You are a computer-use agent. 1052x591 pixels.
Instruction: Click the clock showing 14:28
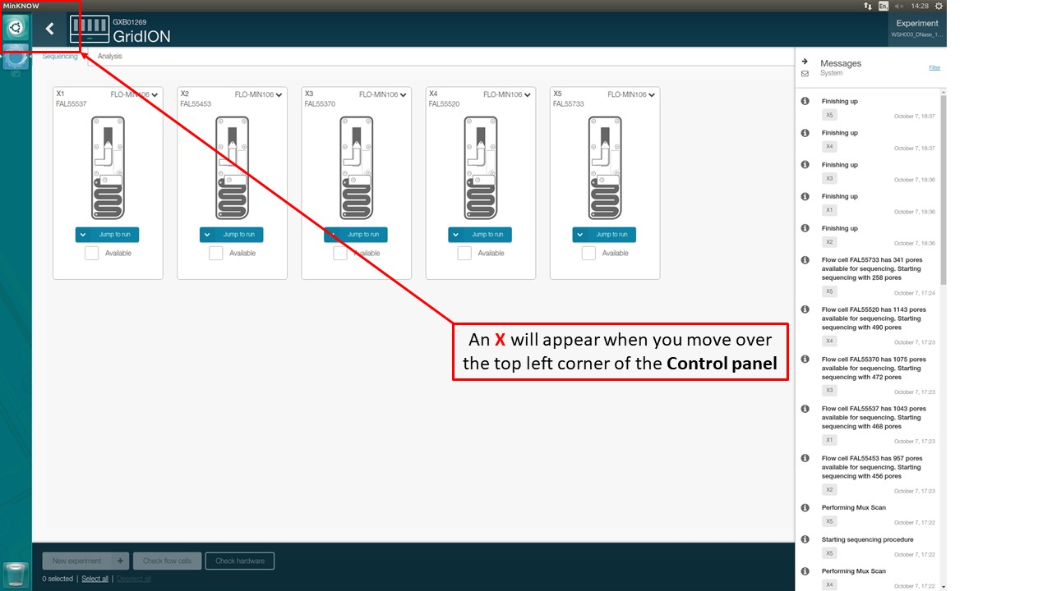(x=920, y=6)
